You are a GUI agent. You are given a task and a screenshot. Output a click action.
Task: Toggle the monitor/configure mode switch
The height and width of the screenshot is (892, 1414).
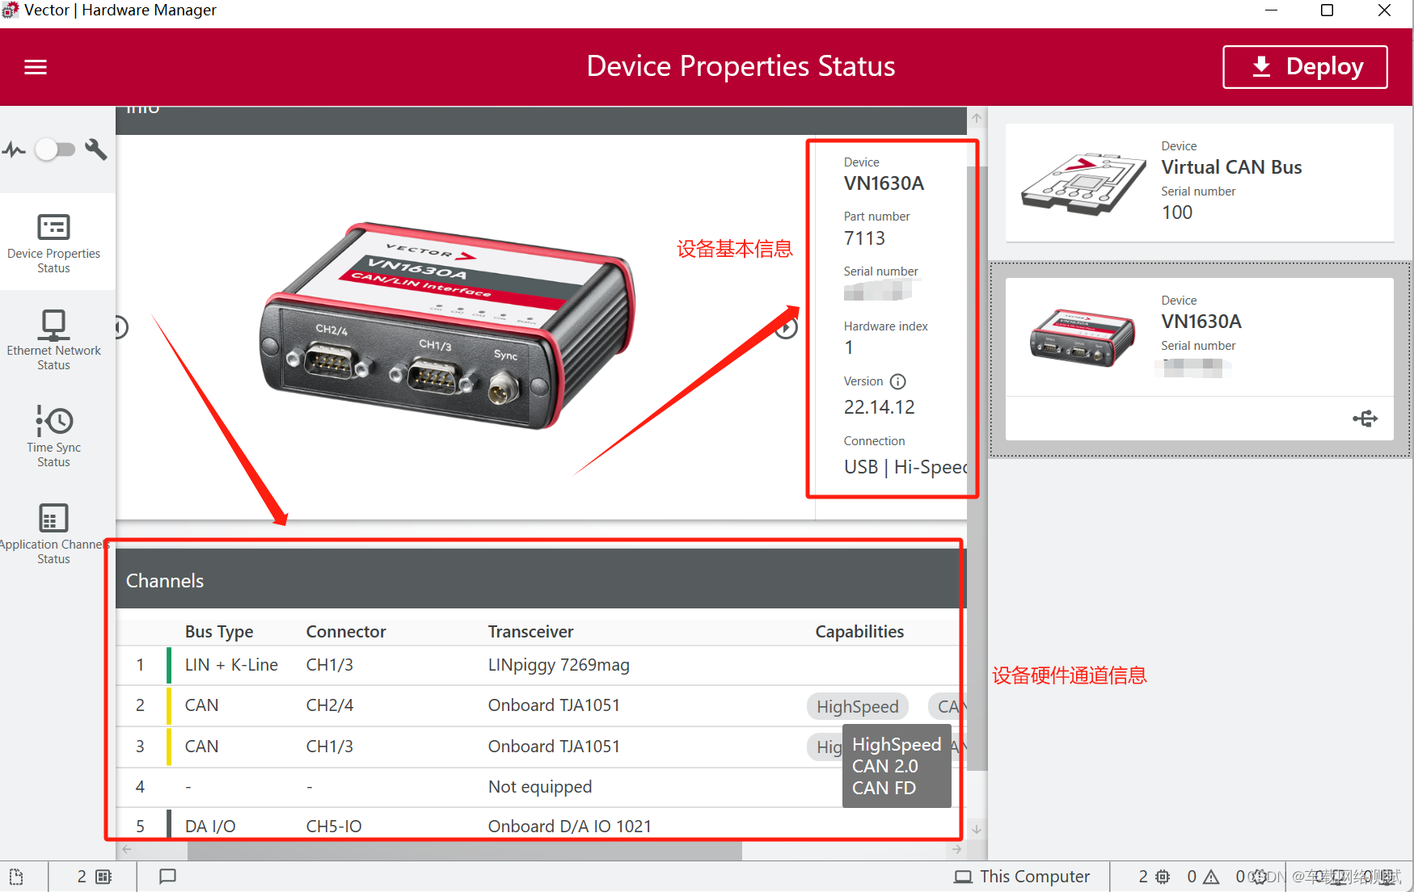[x=55, y=149]
